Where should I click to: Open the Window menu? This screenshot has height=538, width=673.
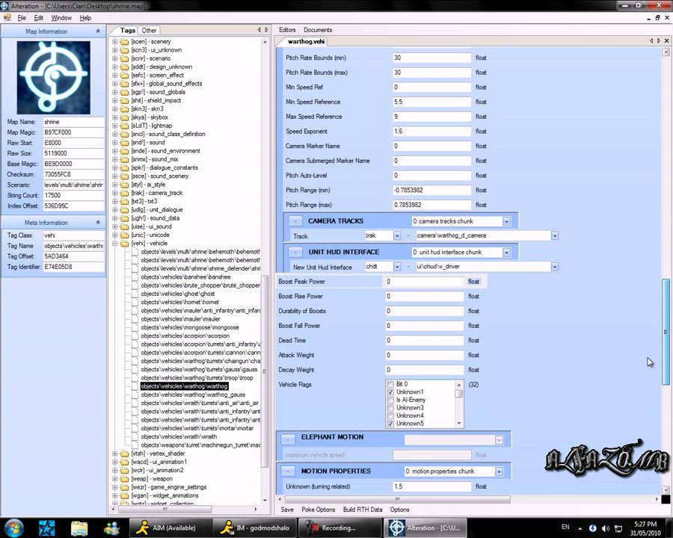[61, 18]
